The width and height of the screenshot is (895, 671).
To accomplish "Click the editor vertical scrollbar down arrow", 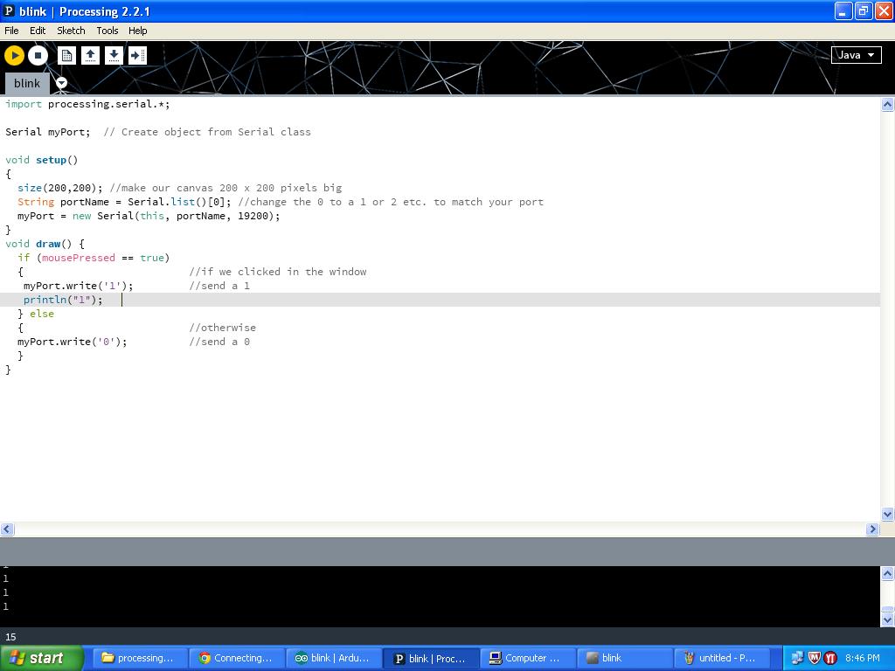I will (887, 514).
